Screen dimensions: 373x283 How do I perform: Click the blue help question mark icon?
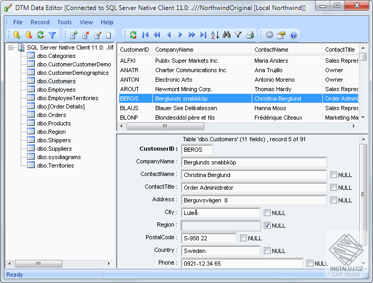(293, 35)
